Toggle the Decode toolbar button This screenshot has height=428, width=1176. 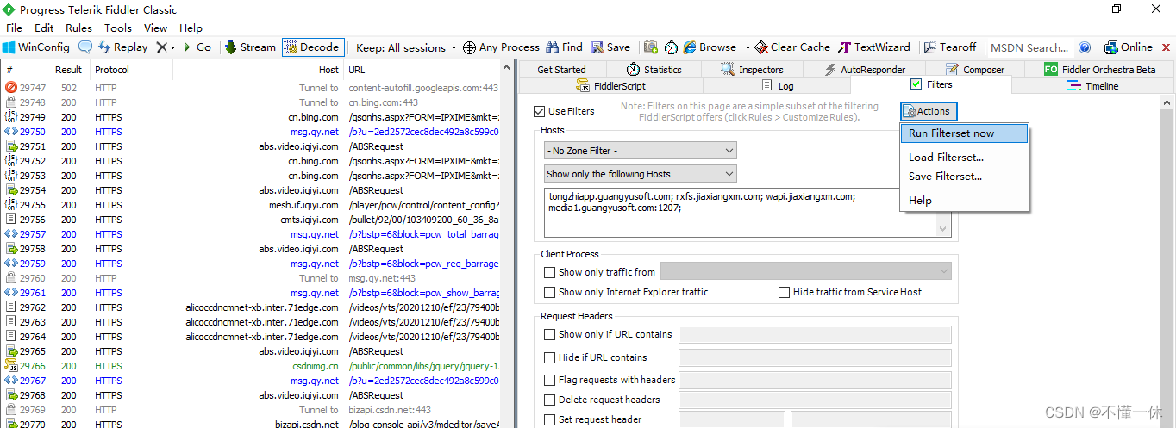pyautogui.click(x=312, y=47)
